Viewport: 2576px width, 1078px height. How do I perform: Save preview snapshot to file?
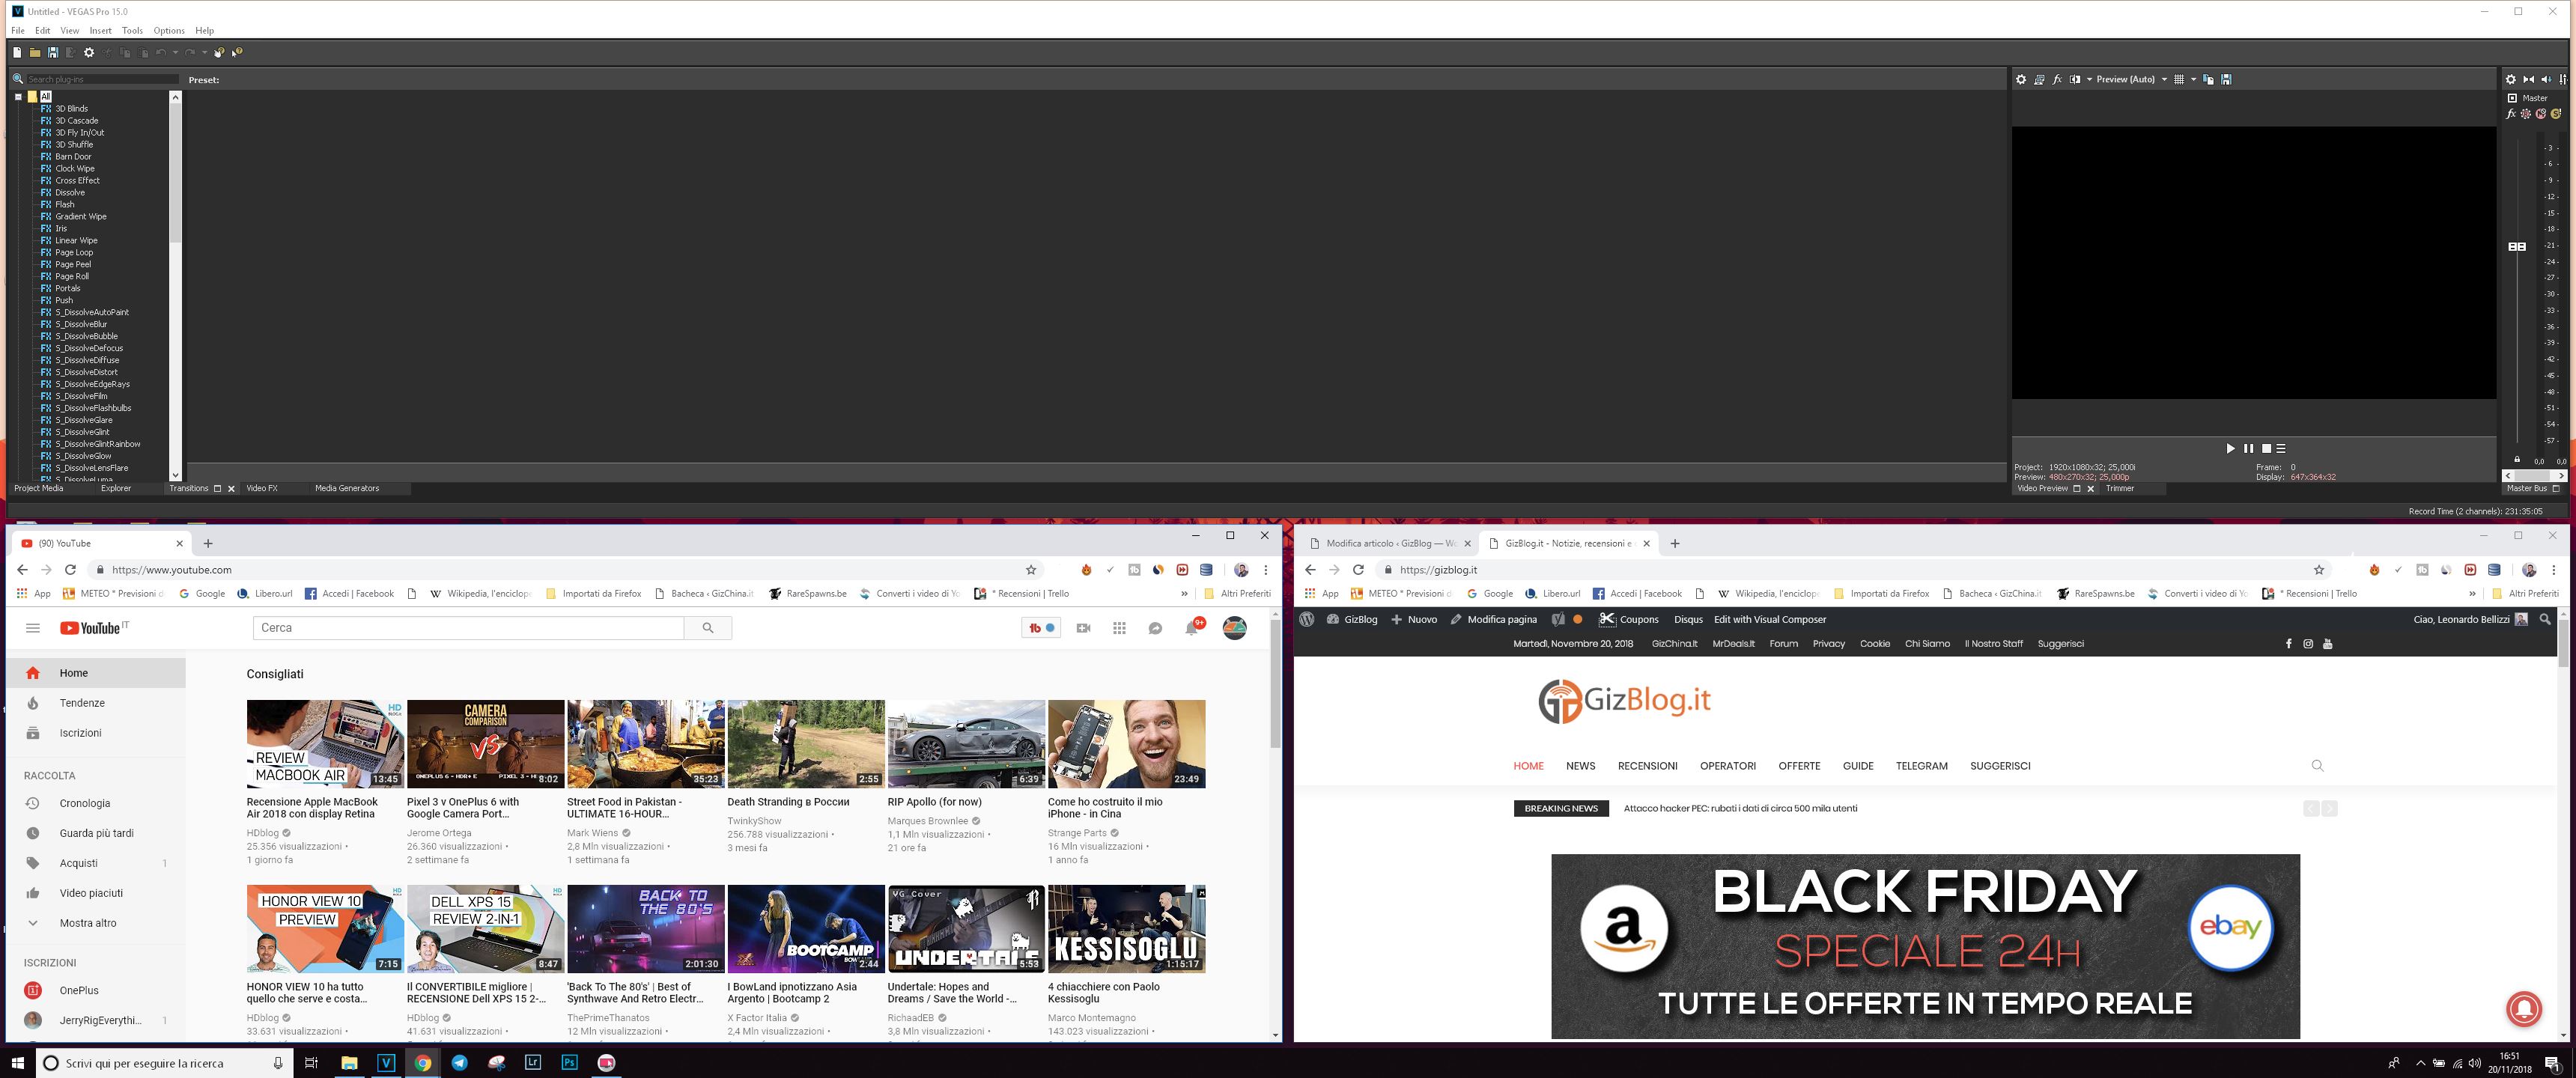[x=2227, y=79]
